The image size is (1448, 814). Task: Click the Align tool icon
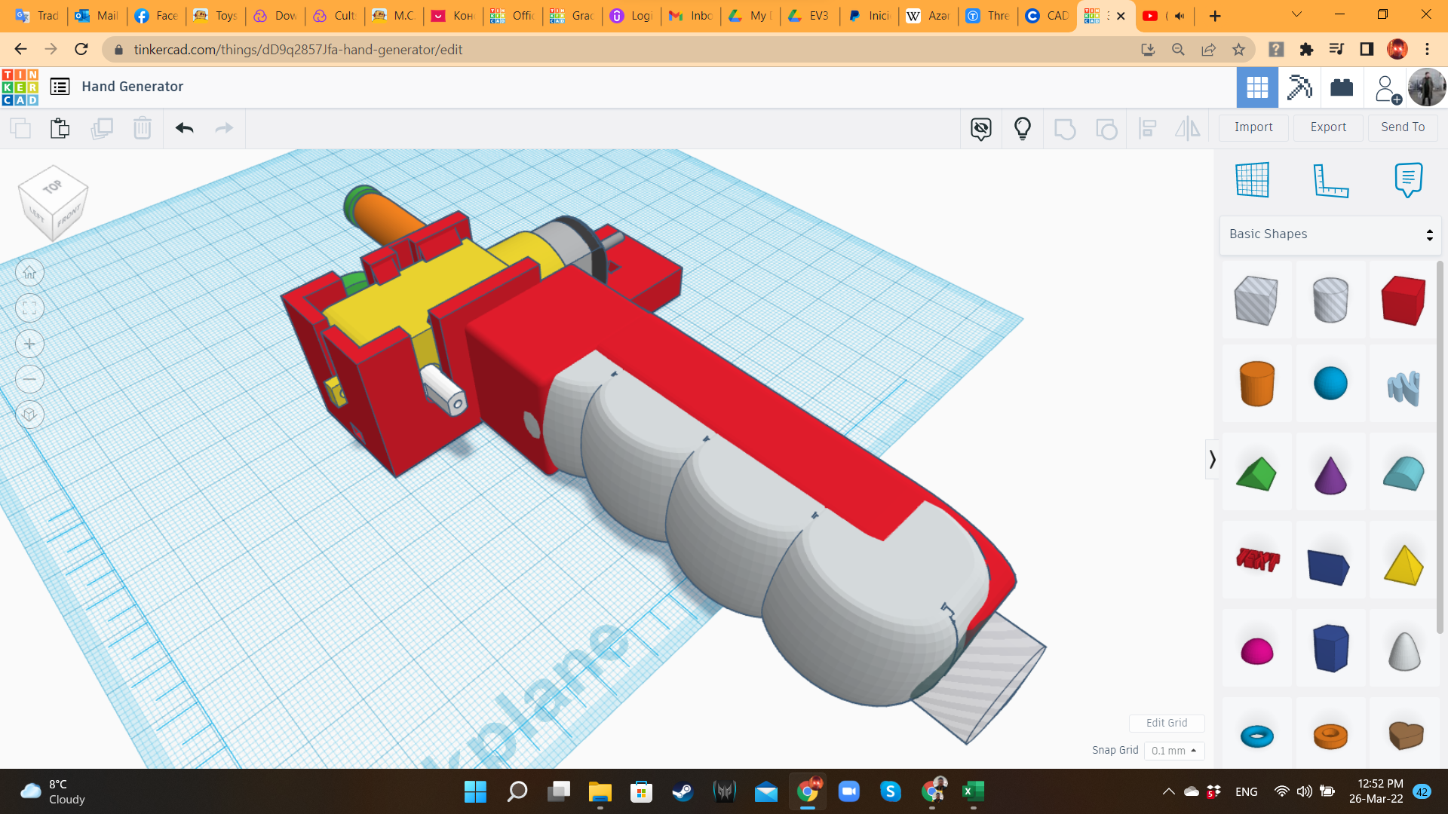click(1148, 129)
